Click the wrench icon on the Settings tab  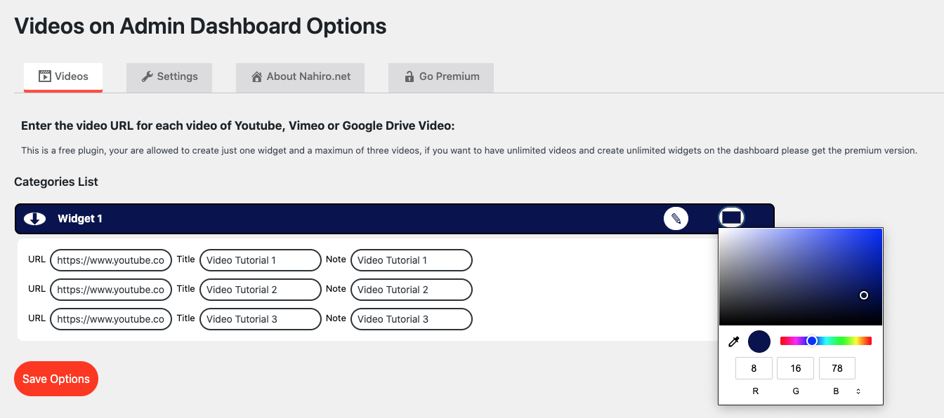pyautogui.click(x=147, y=76)
